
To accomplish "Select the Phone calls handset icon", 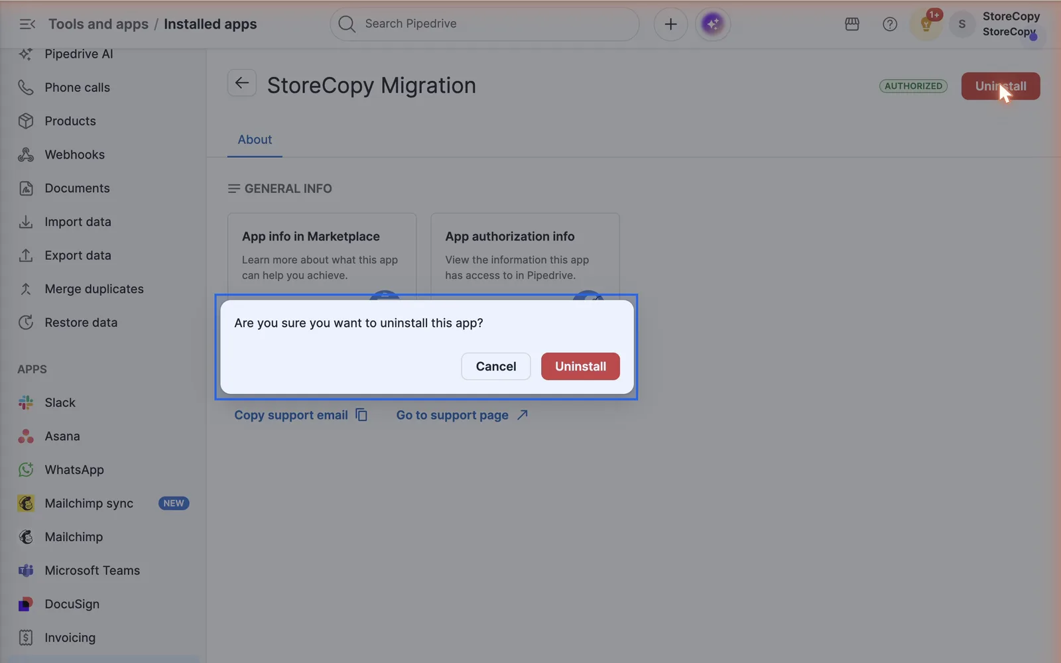I will [26, 88].
